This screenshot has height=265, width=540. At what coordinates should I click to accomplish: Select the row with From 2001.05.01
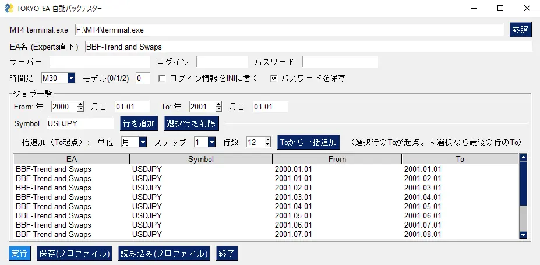tap(266, 215)
